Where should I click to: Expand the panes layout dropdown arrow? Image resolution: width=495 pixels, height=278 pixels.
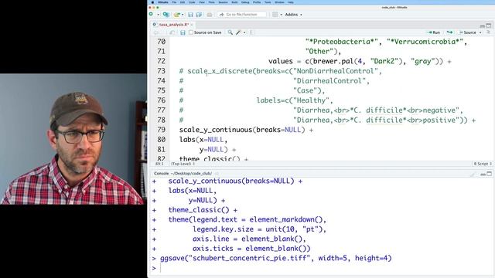281,15
